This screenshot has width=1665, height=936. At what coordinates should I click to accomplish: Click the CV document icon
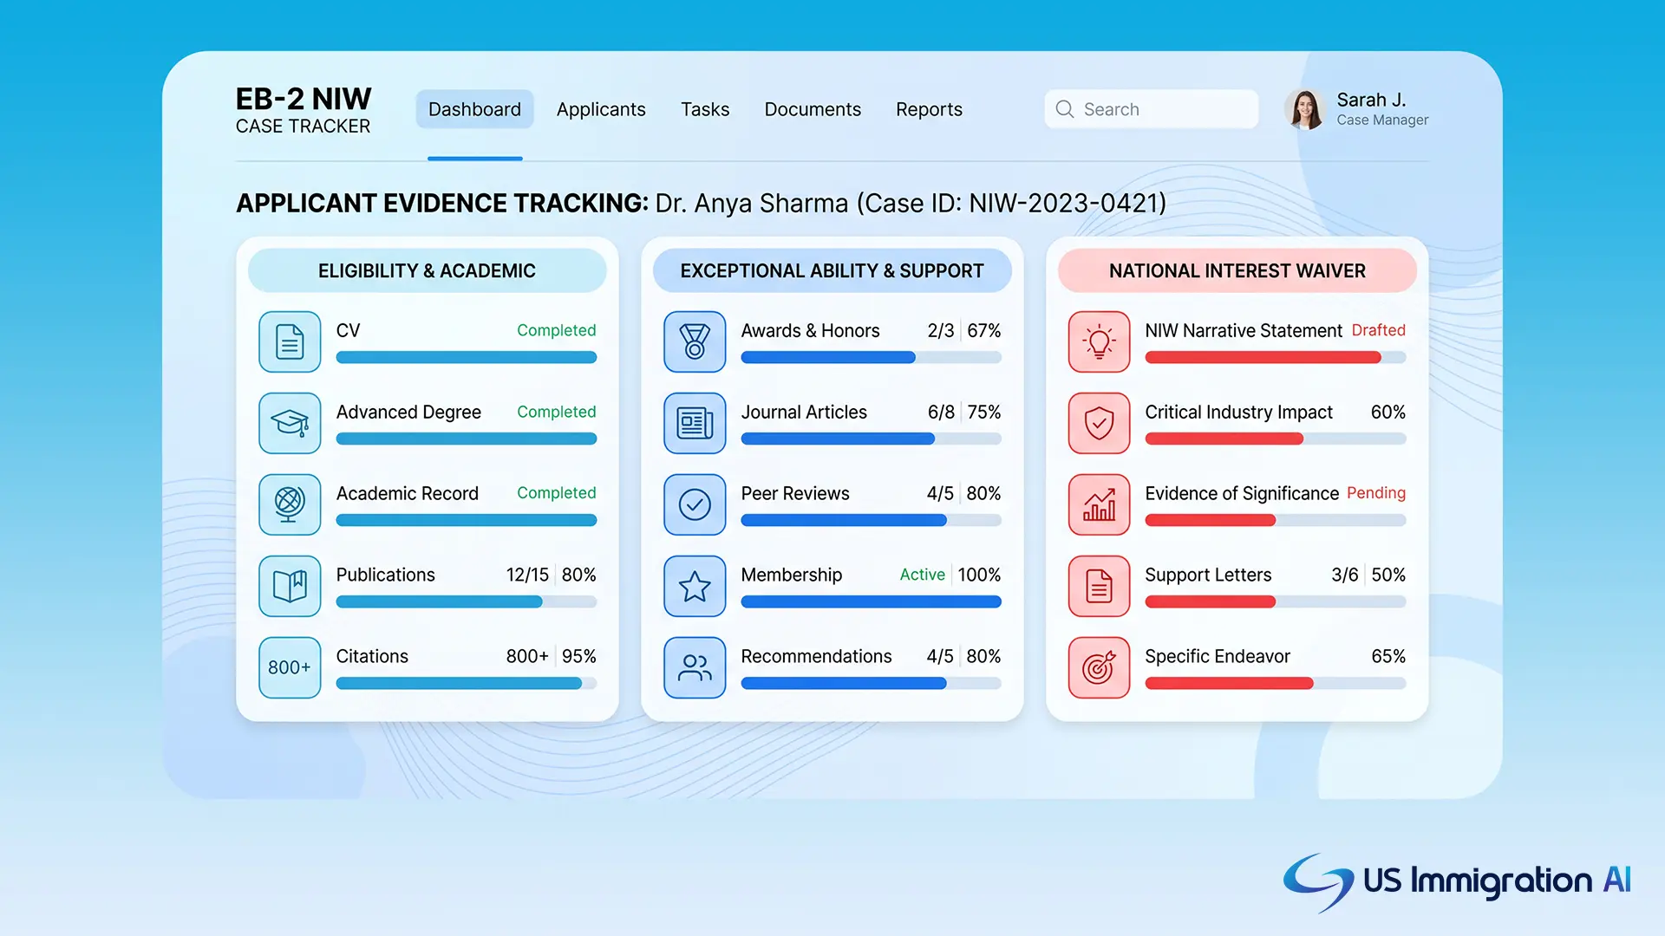pos(290,341)
